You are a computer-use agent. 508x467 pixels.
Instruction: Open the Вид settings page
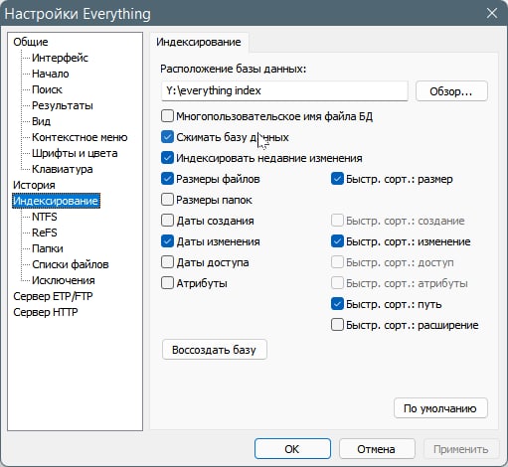tap(41, 121)
